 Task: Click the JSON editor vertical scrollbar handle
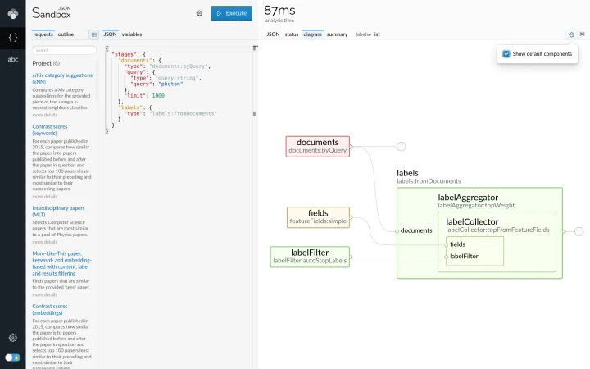point(254,114)
